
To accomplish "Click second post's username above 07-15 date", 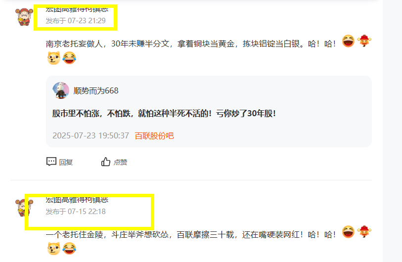I will click(77, 200).
